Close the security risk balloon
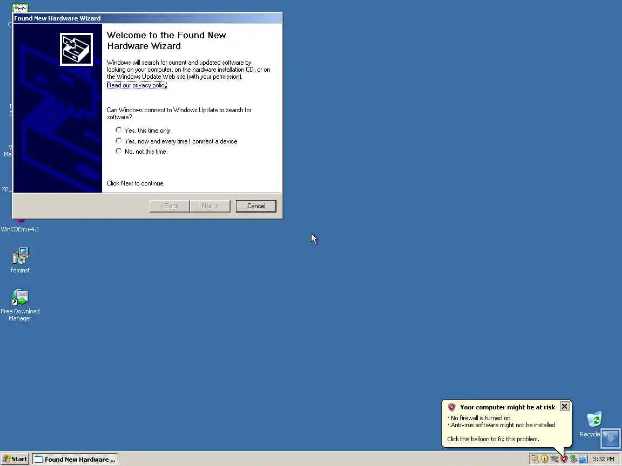Image resolution: width=622 pixels, height=466 pixels. click(564, 407)
